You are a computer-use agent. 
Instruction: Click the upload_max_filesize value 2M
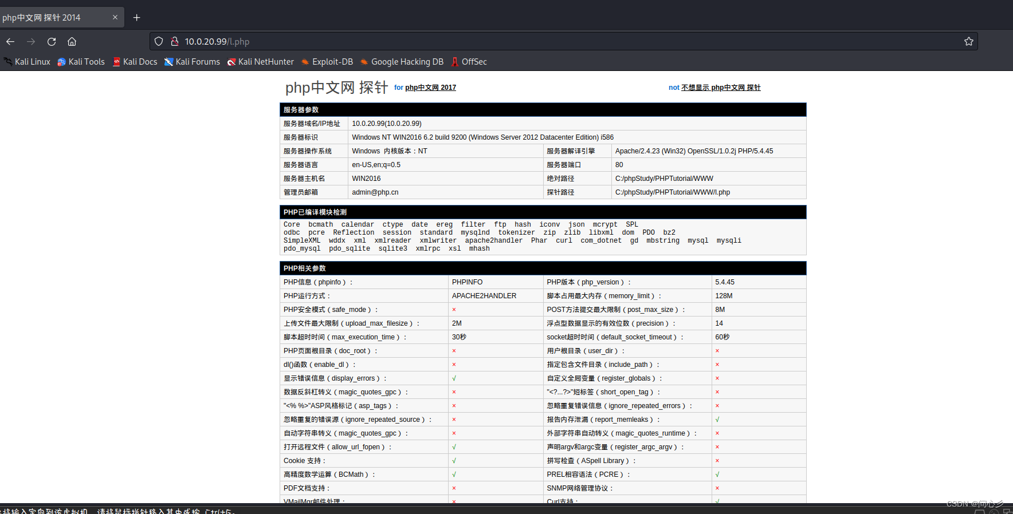click(x=457, y=323)
